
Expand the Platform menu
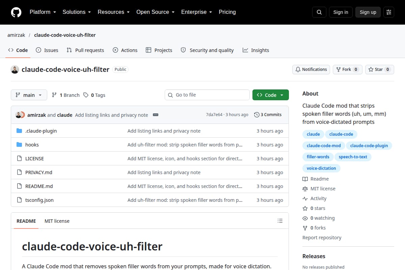tap(43, 12)
